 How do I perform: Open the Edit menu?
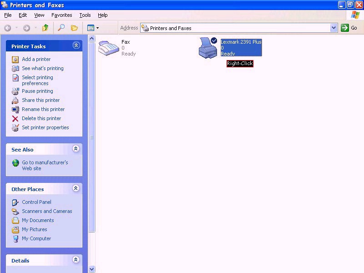click(x=23, y=15)
